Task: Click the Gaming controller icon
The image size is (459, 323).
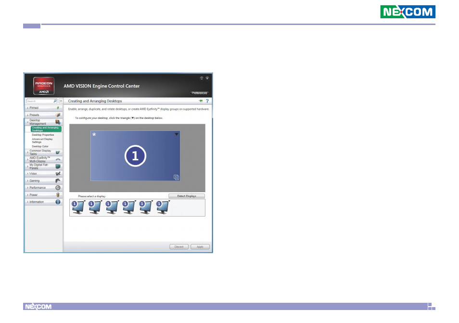Action: tap(58, 181)
